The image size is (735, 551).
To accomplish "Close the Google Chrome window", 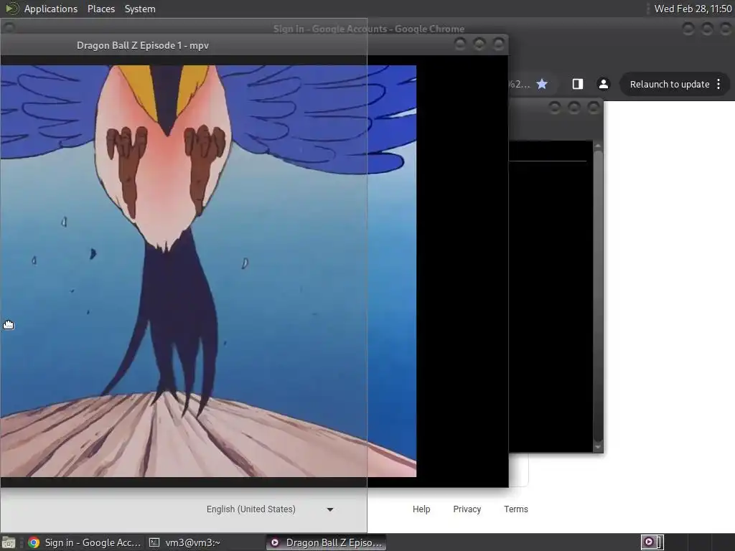I will click(x=726, y=29).
